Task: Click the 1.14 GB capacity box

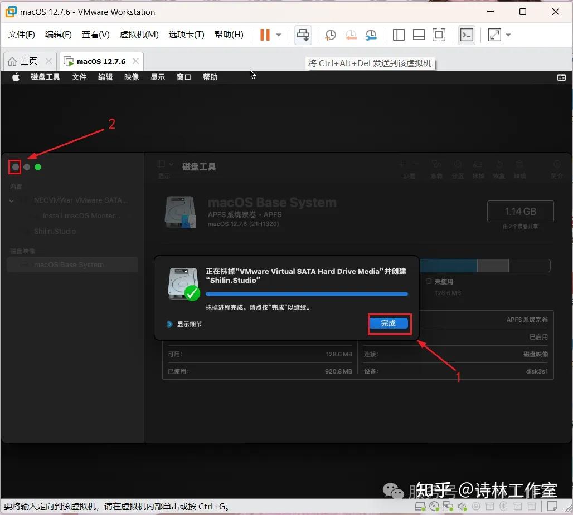Action: tap(521, 212)
